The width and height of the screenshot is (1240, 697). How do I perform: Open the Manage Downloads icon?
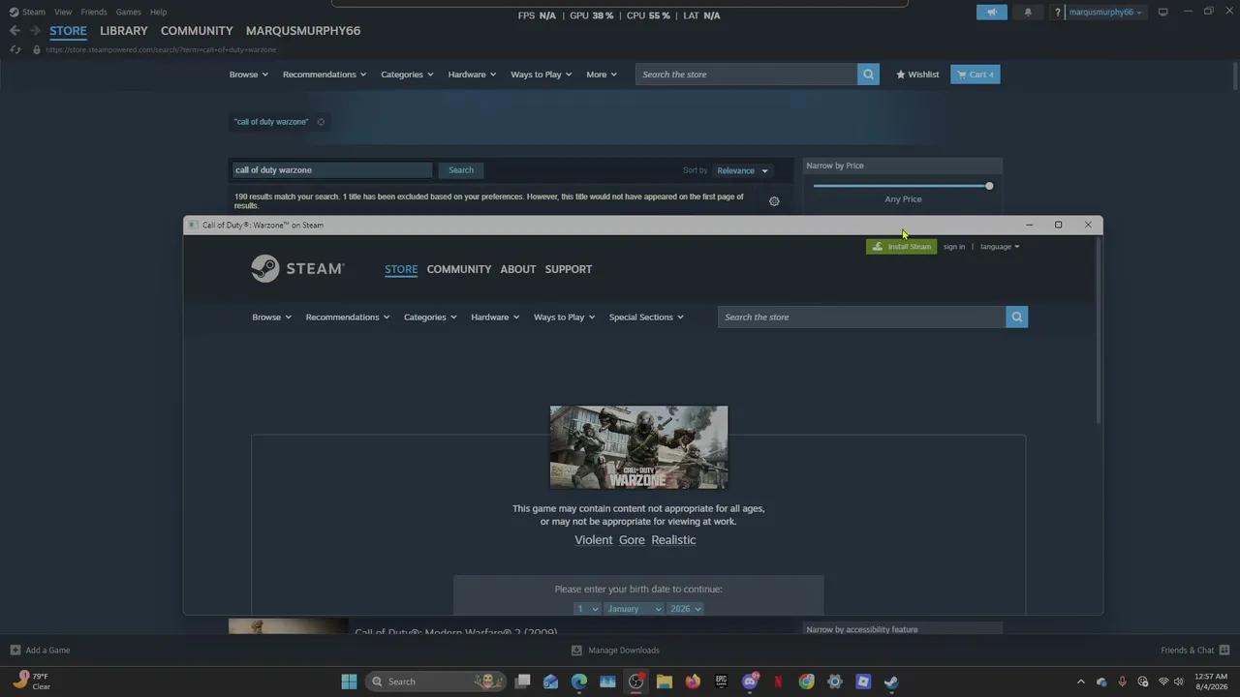click(577, 651)
